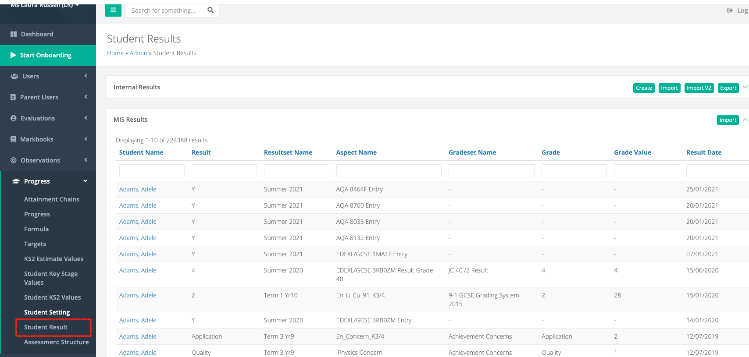749x357 pixels.
Task: Open Adams, Adele in Term 1 Yr10 row
Action: (138, 295)
